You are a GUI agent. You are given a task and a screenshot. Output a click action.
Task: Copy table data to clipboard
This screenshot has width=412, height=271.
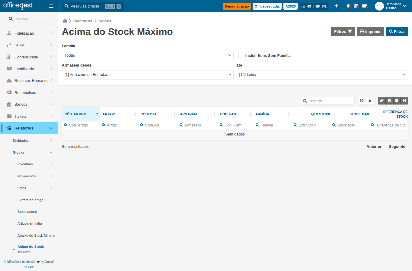[x=382, y=101]
